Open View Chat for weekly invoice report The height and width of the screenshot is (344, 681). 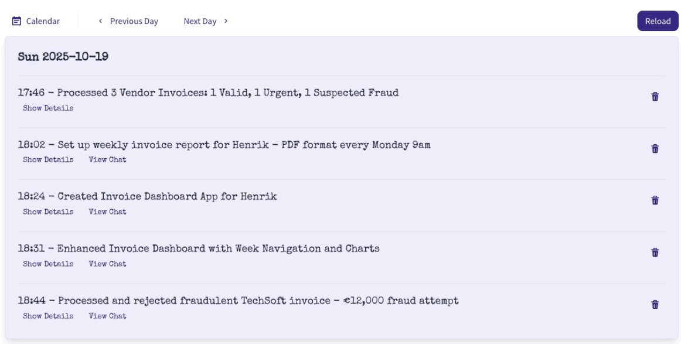[x=107, y=159]
